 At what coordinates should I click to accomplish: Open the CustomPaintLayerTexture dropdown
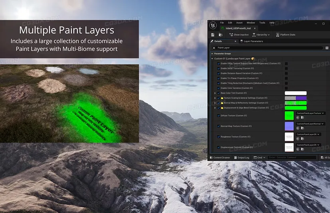tap(310, 113)
